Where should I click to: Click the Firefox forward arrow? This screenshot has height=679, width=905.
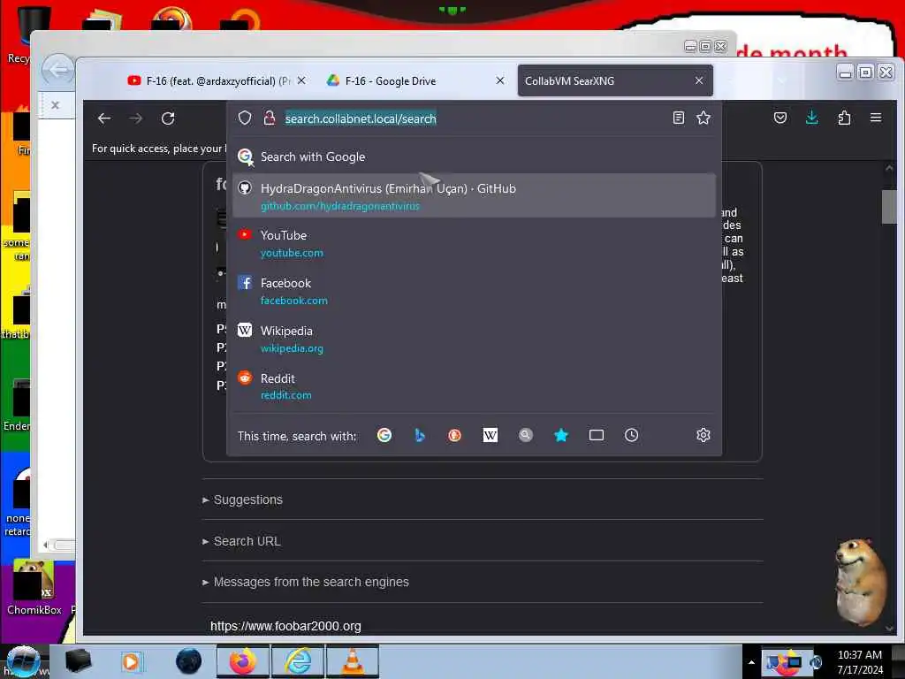point(135,118)
